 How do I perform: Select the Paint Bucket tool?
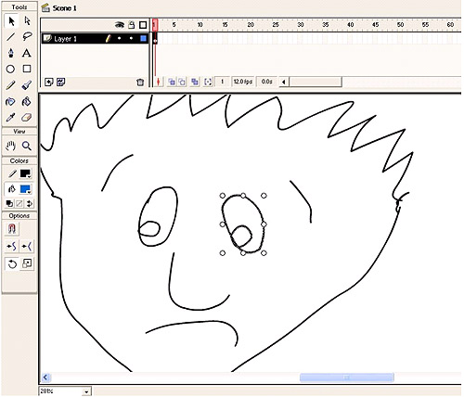[x=27, y=101]
